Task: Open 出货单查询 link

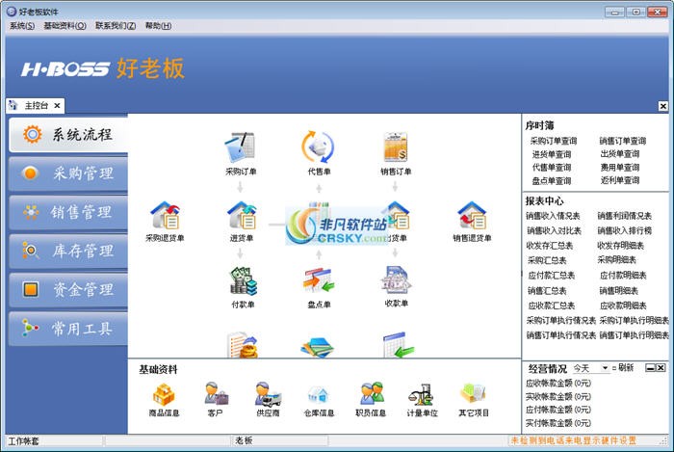Action: [x=620, y=153]
